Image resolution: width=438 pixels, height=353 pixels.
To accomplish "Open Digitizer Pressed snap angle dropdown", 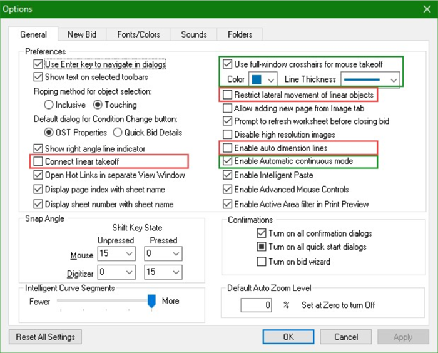I will point(163,272).
